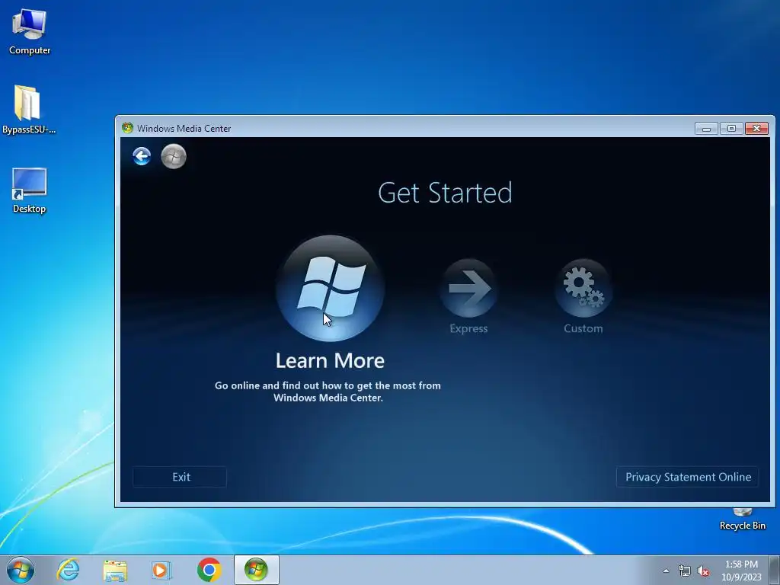Click the Get Started heading
780x585 pixels.
445,193
